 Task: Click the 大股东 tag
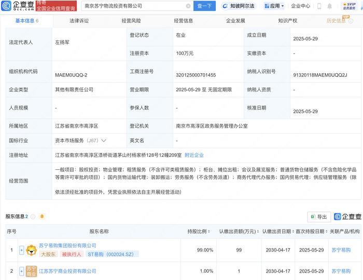pos(48,254)
